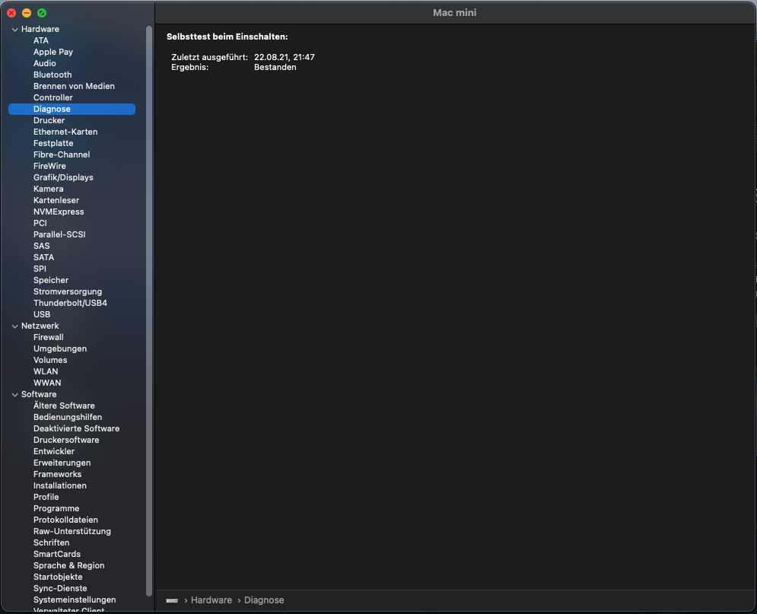This screenshot has width=757, height=614.
Task: Click the Bestanden result value
Action: click(x=275, y=68)
